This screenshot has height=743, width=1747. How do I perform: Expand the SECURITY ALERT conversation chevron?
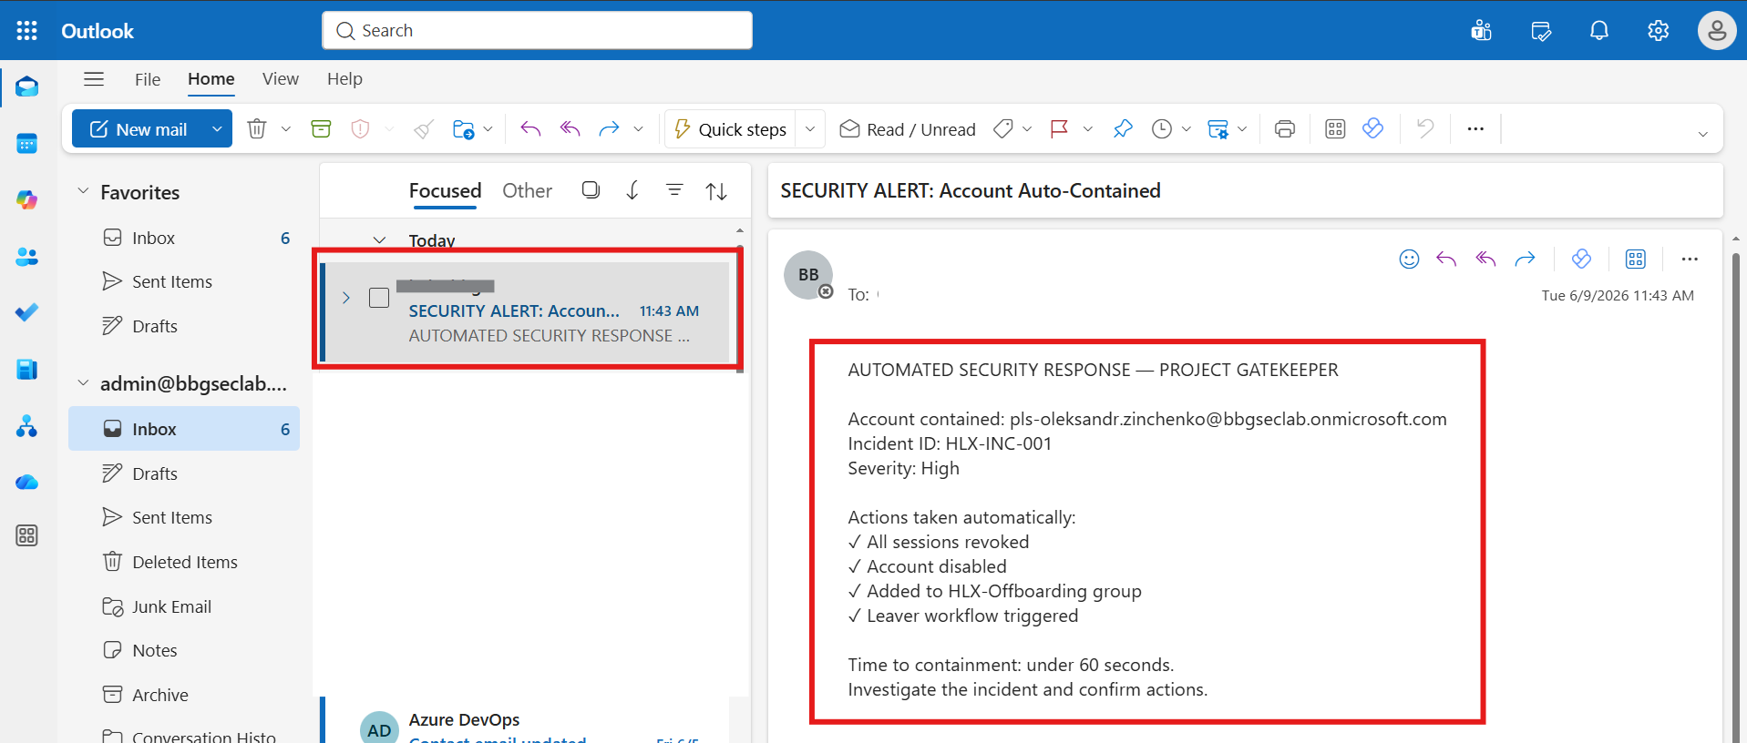pyautogui.click(x=346, y=298)
